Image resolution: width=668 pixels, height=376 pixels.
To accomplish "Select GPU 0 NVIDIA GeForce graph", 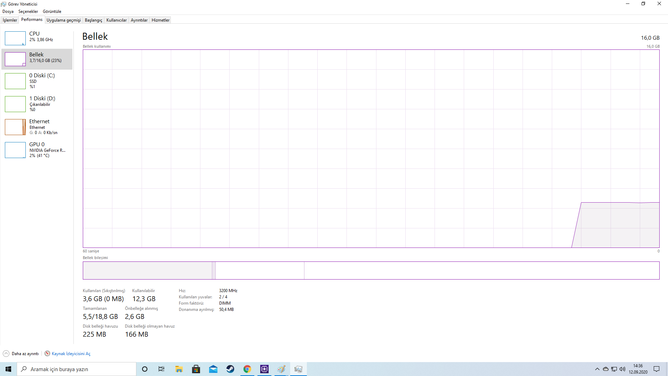I will coord(15,150).
